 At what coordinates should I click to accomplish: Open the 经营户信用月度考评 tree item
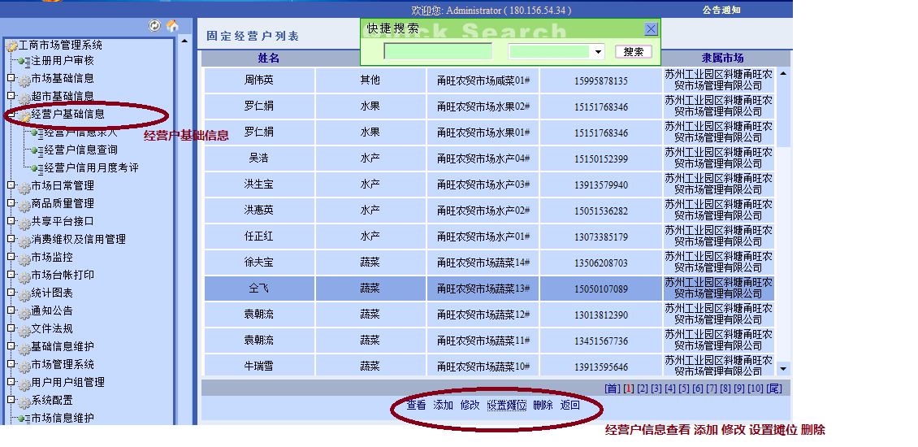click(92, 168)
